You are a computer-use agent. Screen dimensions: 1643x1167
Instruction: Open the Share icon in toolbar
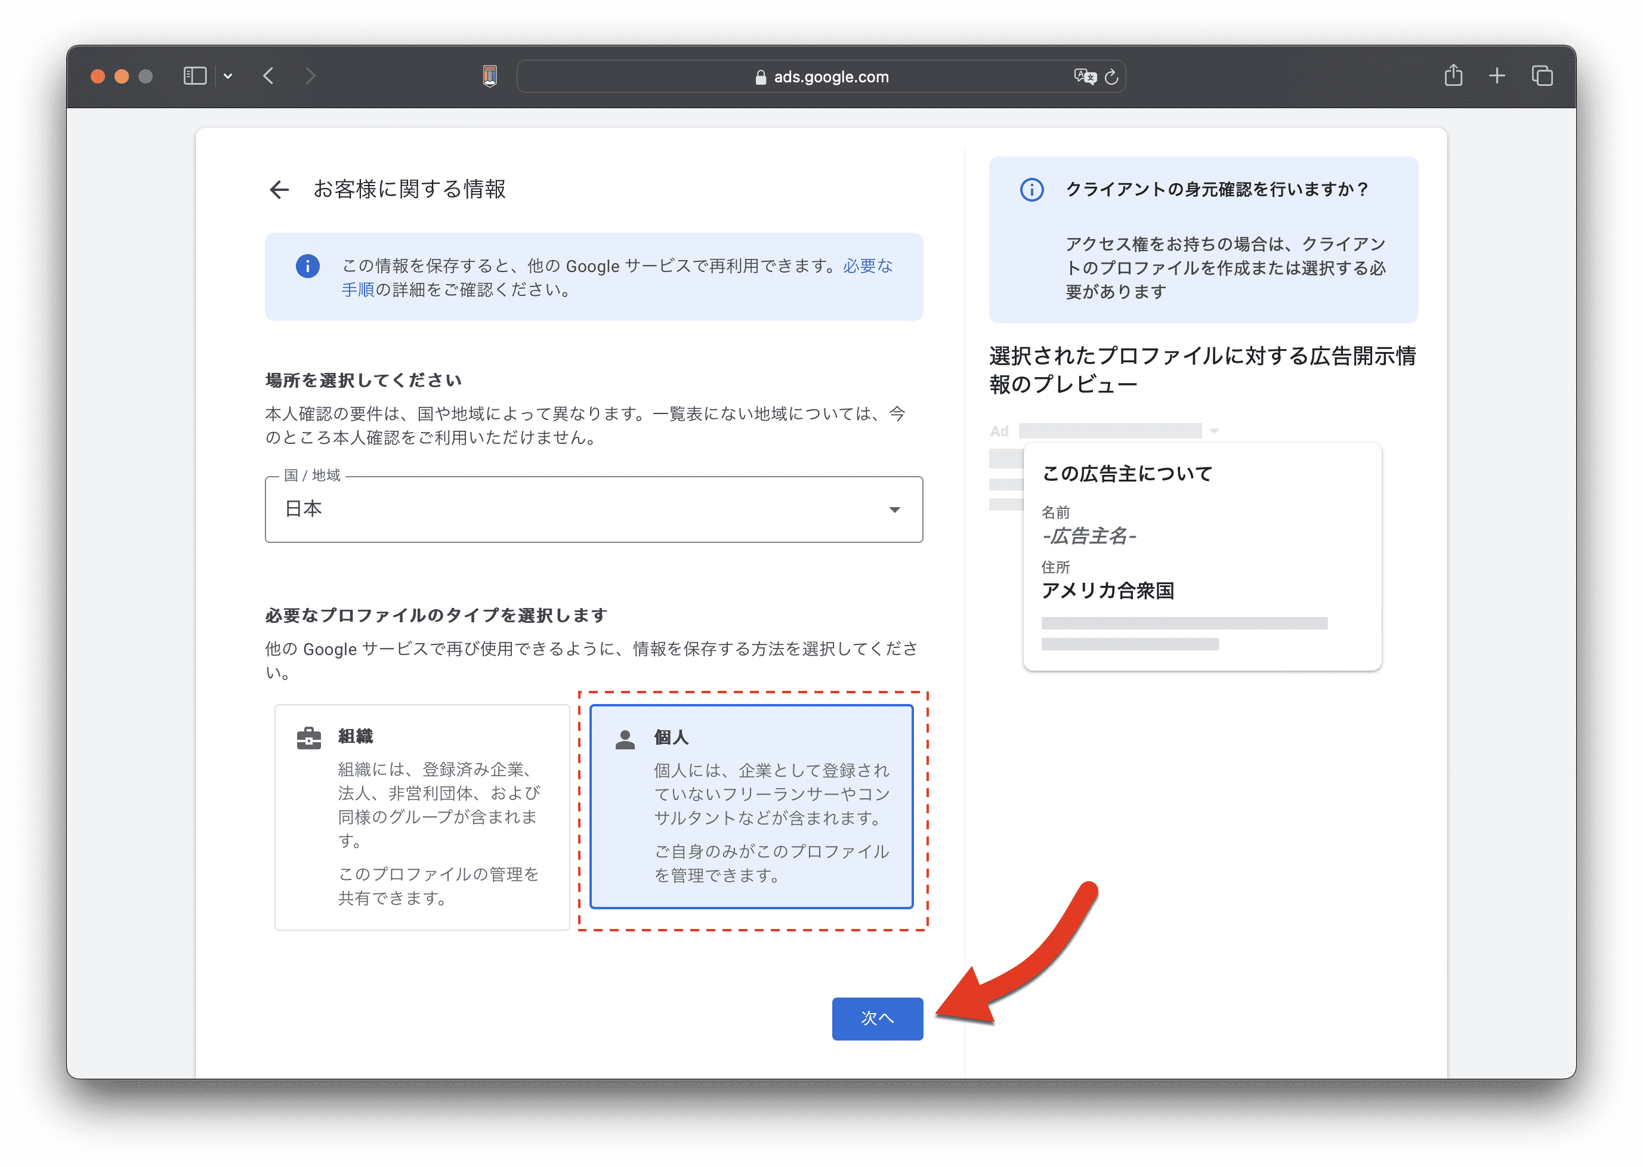tap(1453, 75)
